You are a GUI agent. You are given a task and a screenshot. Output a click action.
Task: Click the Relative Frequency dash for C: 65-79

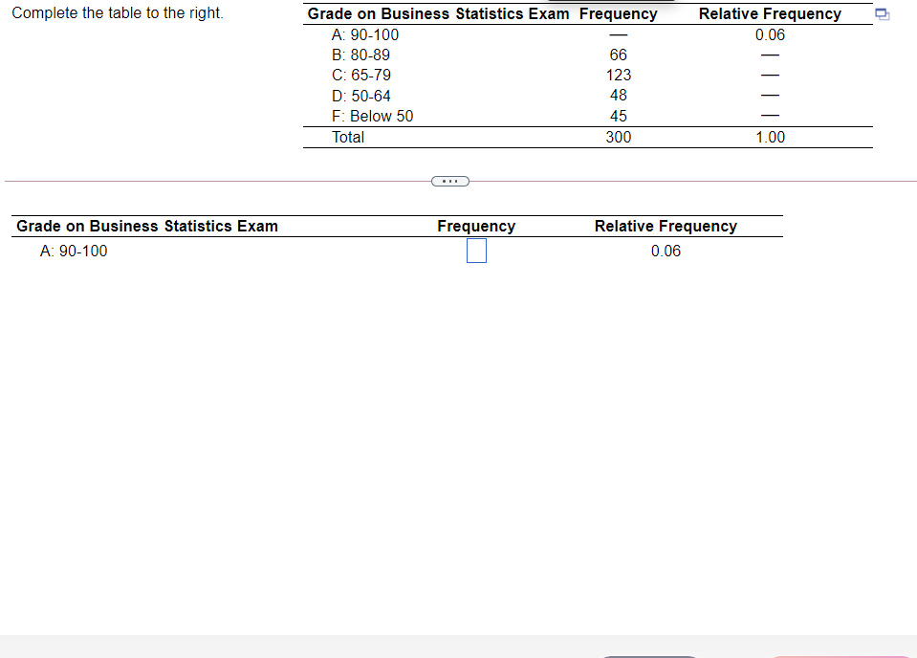pyautogui.click(x=770, y=75)
